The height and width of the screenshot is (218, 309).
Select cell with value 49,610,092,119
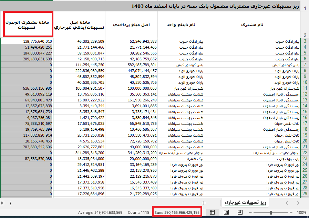click(27, 94)
